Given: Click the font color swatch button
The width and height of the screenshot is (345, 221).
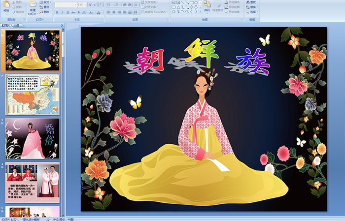Looking at the screenshot, I should 100,12.
